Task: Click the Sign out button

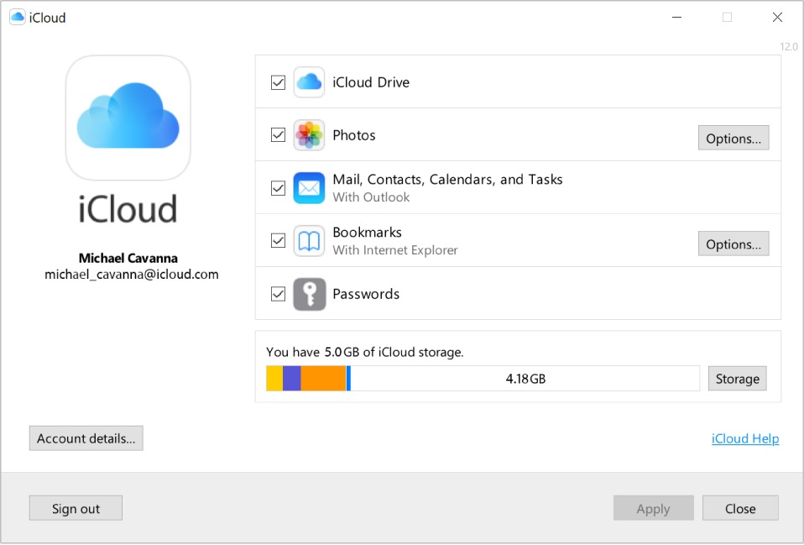Action: (x=76, y=508)
